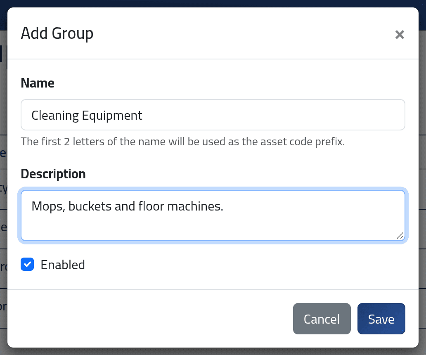The height and width of the screenshot is (355, 426).
Task: Close the Add Group dialog with X
Action: [x=400, y=35]
